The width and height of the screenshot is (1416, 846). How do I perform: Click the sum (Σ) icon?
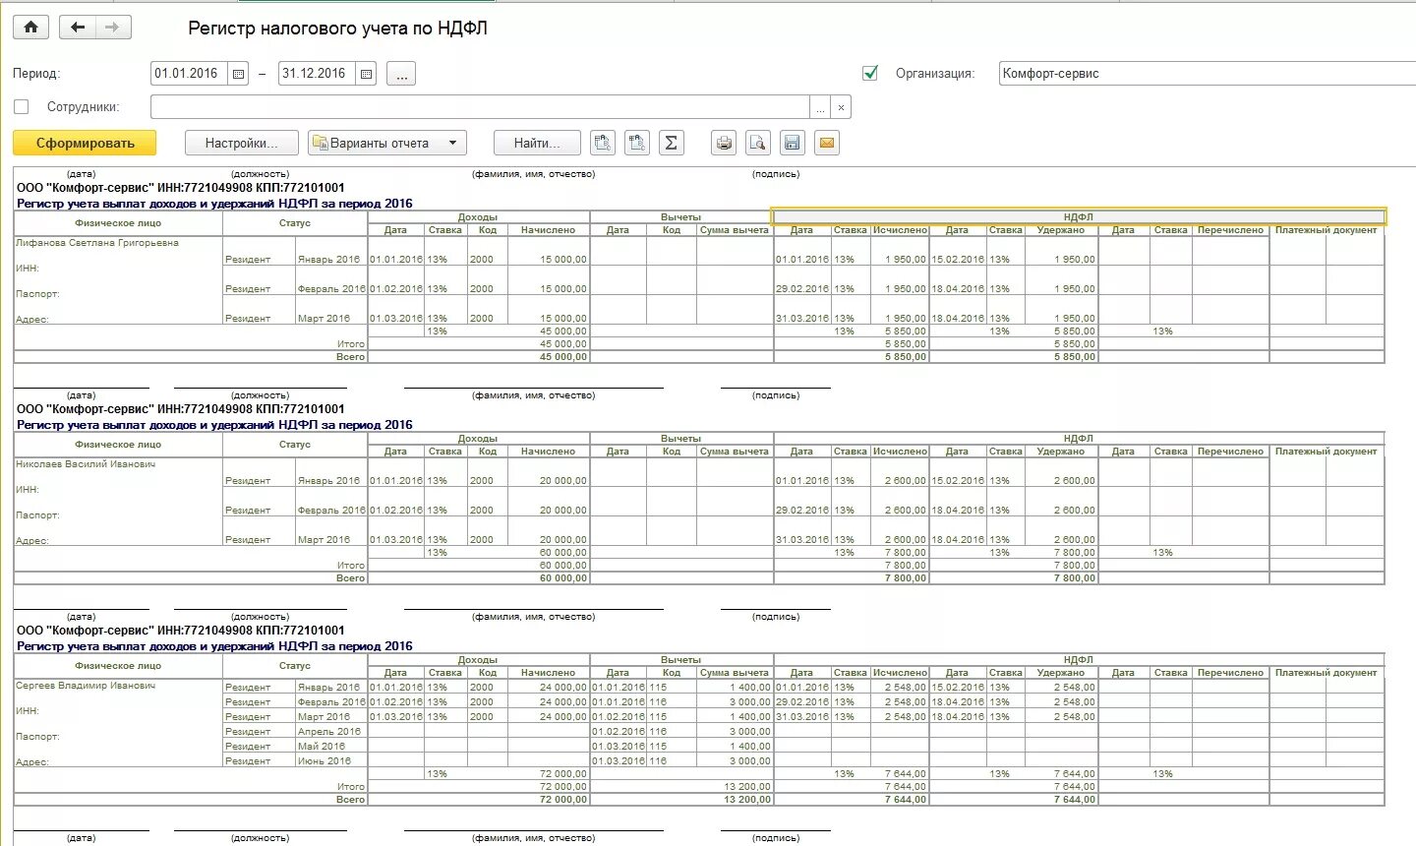[671, 143]
